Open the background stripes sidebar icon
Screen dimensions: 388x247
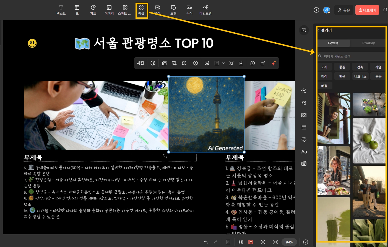pos(304,115)
